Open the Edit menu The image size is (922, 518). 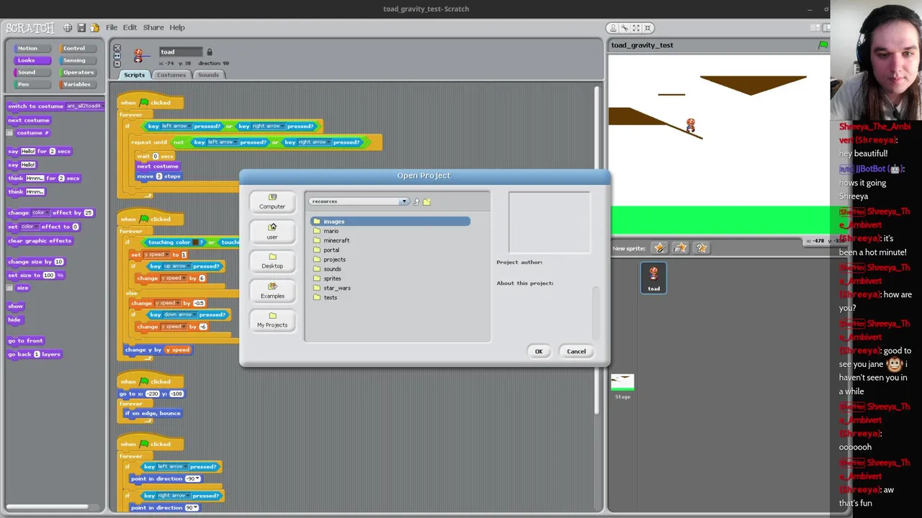click(130, 27)
